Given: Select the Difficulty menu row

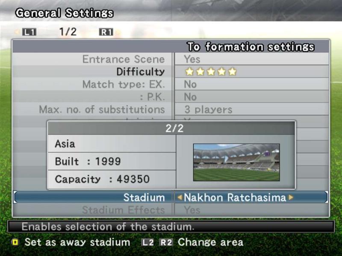Looking at the screenshot, I should (x=171, y=72).
